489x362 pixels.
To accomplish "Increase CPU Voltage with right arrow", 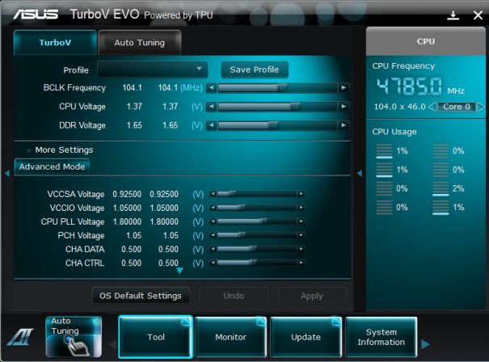I will [344, 107].
